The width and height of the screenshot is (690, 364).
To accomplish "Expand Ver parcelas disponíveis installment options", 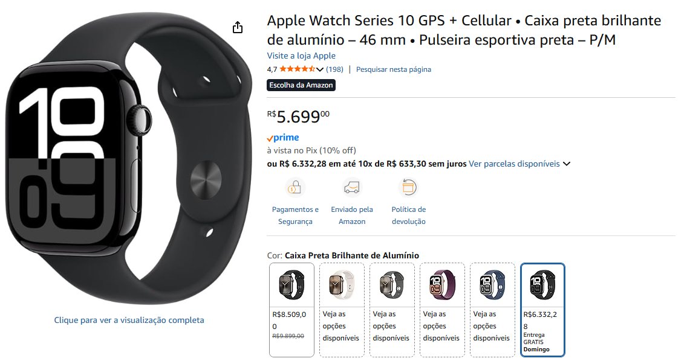I will pos(514,164).
